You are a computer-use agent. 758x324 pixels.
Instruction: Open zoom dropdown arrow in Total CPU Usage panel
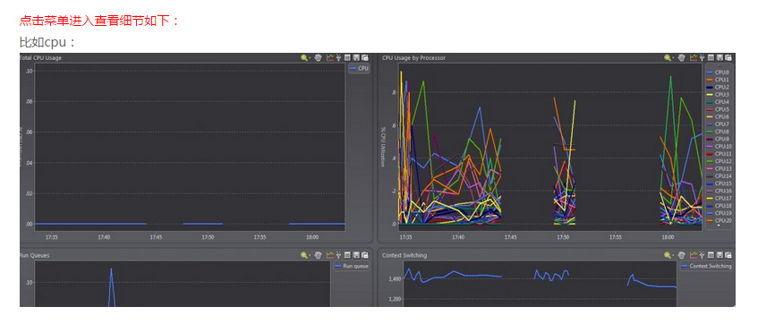point(310,58)
